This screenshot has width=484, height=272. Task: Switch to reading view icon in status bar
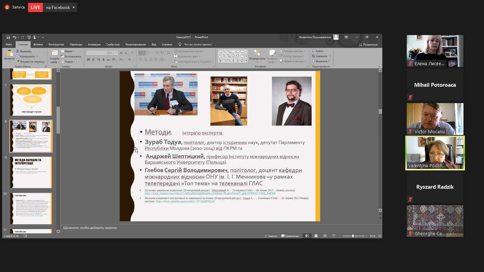coord(325,236)
